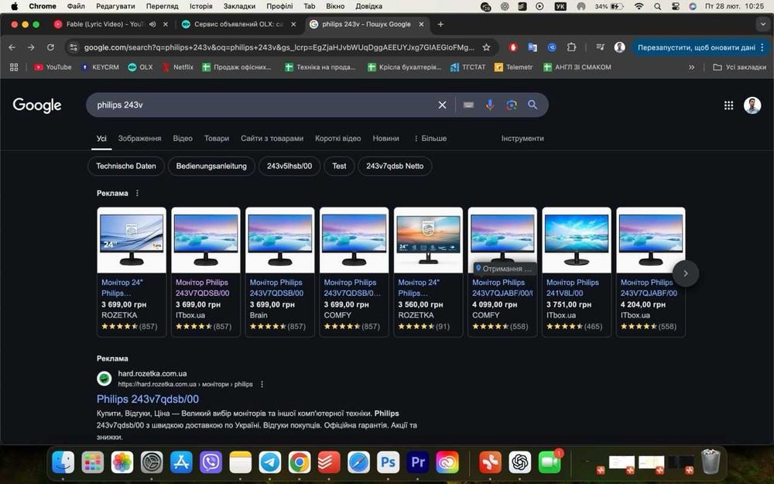Expand the Більше search filter menu

pyautogui.click(x=430, y=139)
